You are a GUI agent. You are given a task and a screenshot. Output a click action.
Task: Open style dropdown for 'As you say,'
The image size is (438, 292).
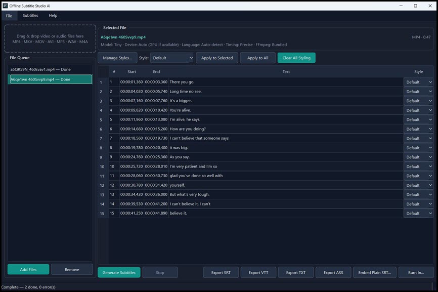click(418, 157)
